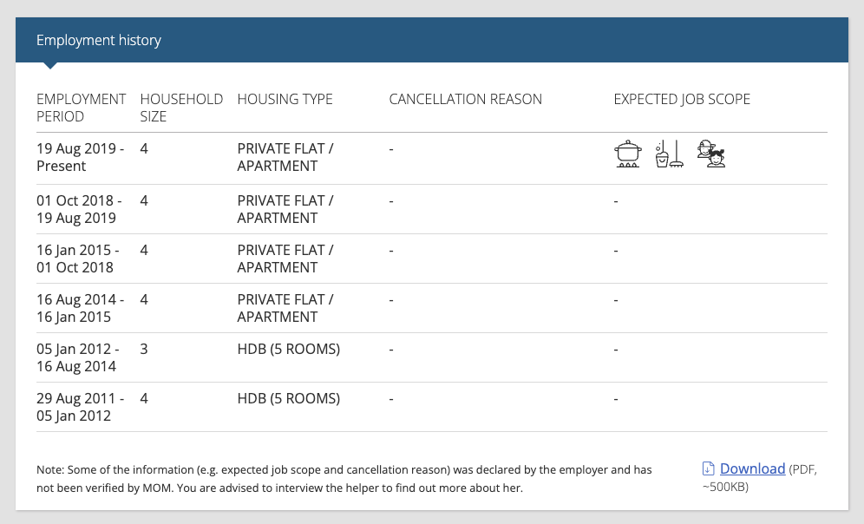This screenshot has width=864, height=524.
Task: Select the 16 Aug 2014 - 16 Jan 2015 row
Action: (432, 309)
